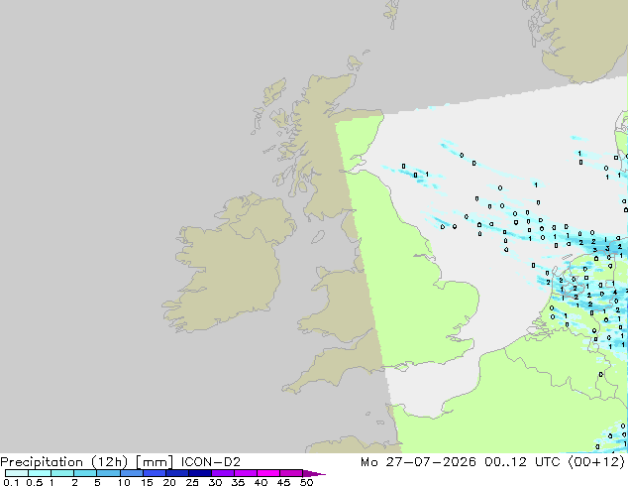The image size is (628, 486).
Task: Click the purple arrow beyond 50 mm
Action: [314, 473]
